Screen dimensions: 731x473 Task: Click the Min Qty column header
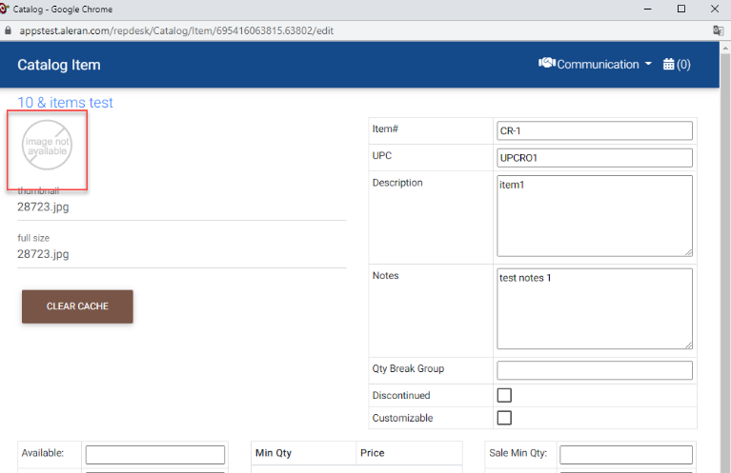coord(274,453)
